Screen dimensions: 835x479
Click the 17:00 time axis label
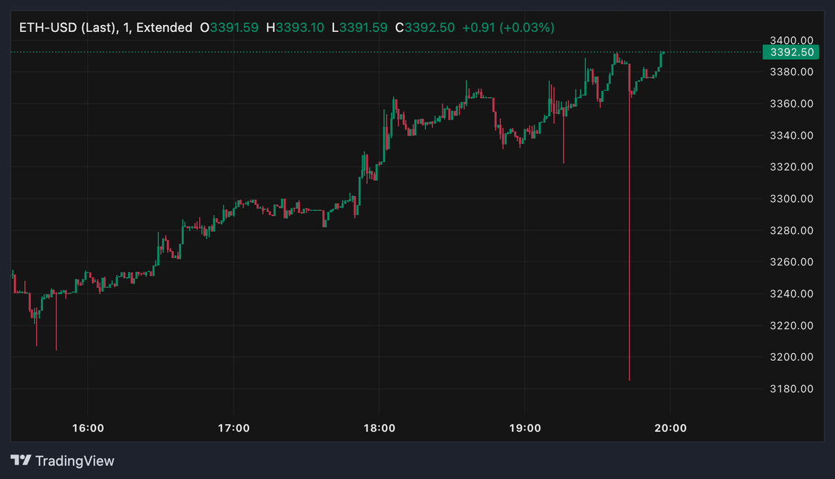234,428
